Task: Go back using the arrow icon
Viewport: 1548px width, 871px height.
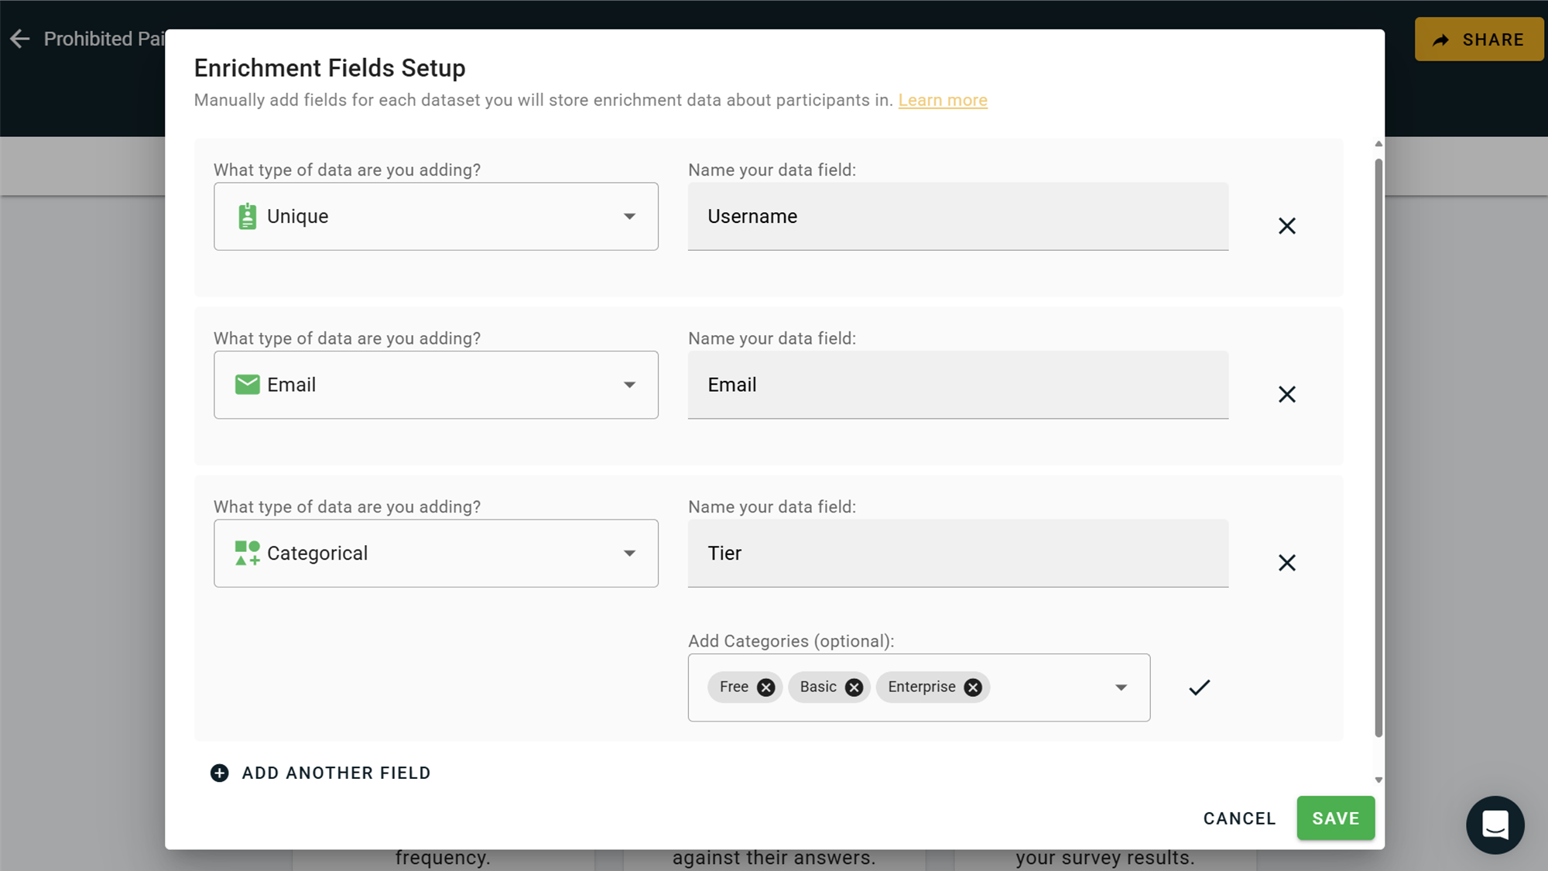Action: pyautogui.click(x=20, y=39)
